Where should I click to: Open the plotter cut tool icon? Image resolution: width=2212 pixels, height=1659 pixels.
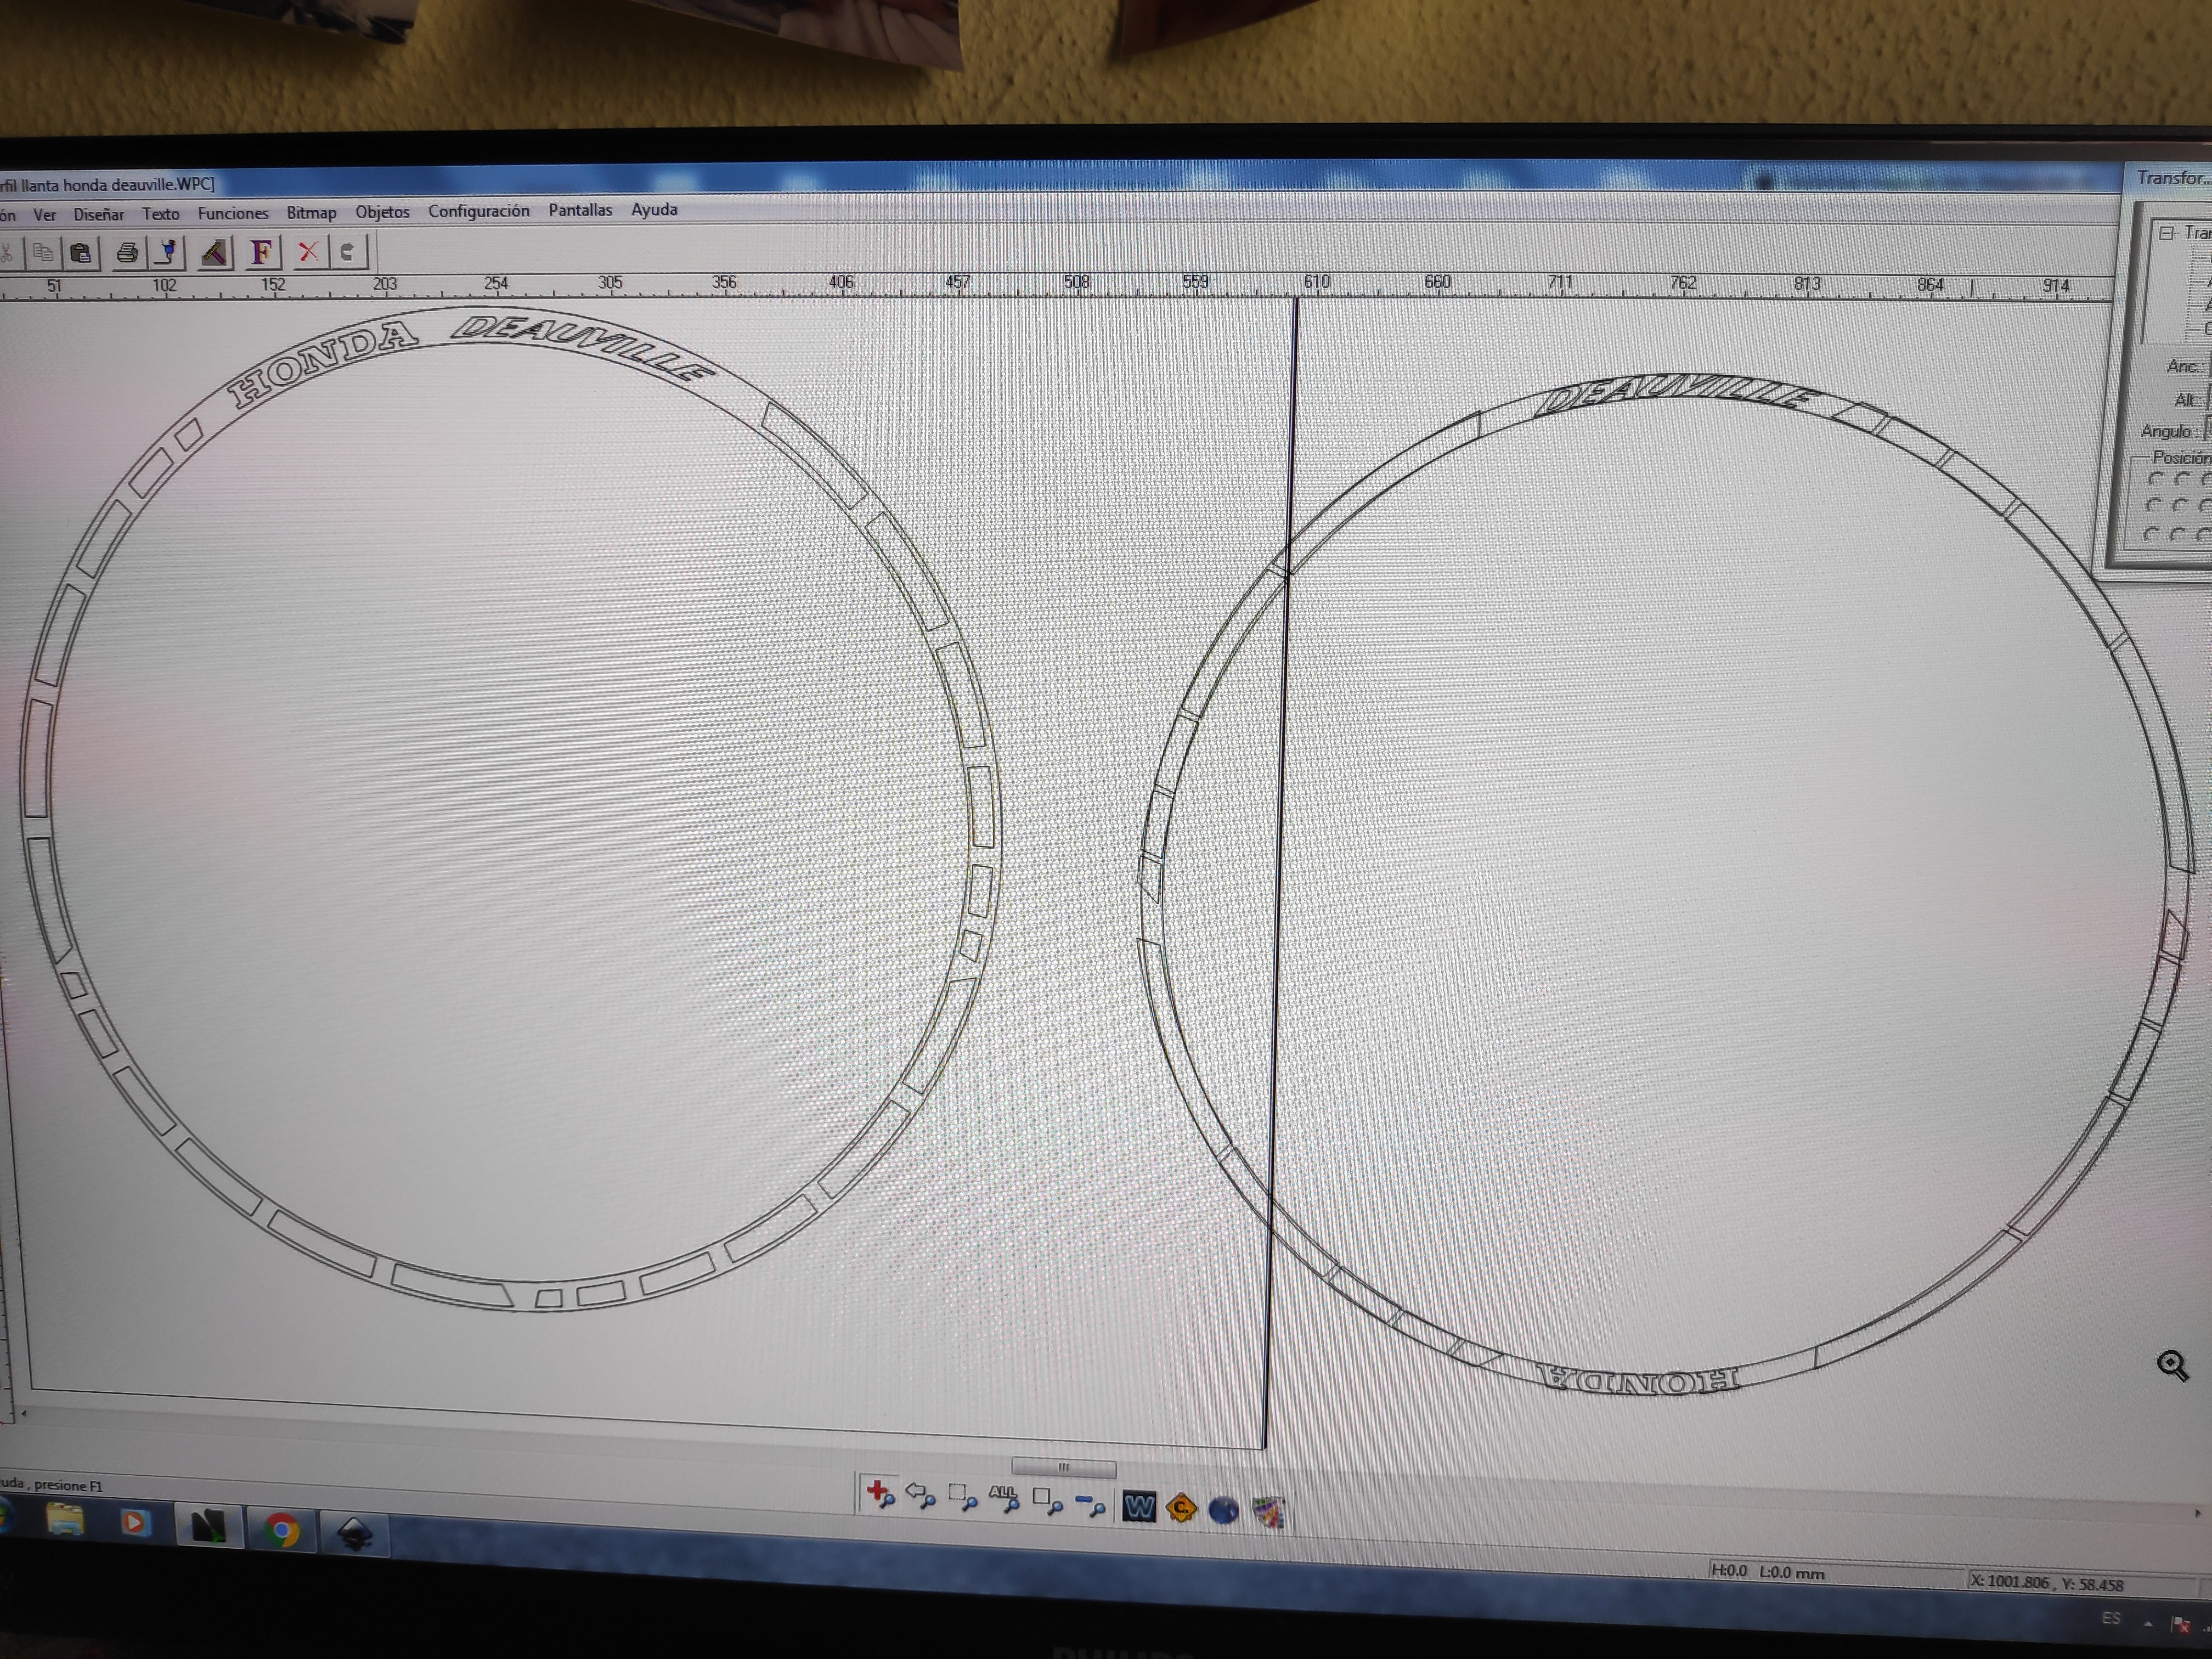[x=168, y=253]
